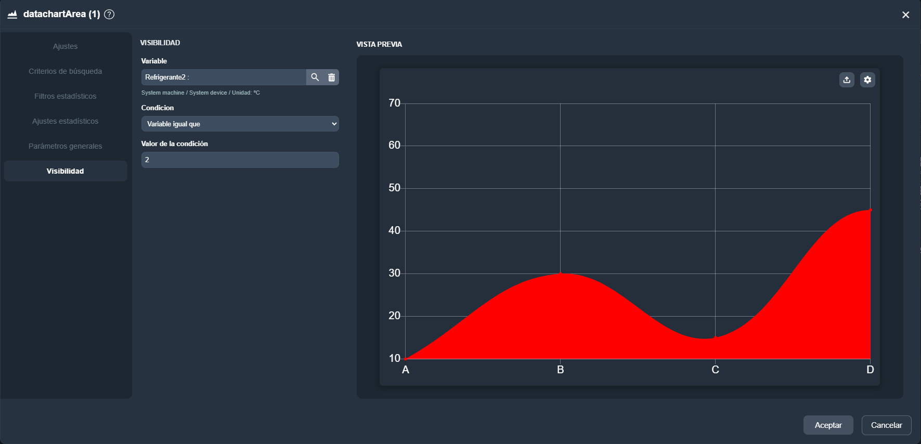Screen dimensions: 921x444
Task: Open Parámetros generales section
Action: click(x=65, y=146)
